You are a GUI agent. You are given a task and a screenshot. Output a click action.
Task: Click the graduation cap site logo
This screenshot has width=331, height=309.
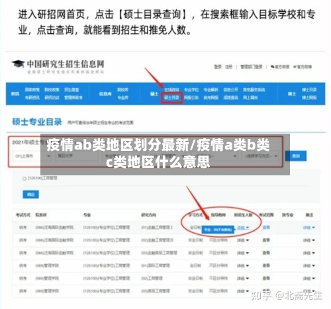point(18,64)
